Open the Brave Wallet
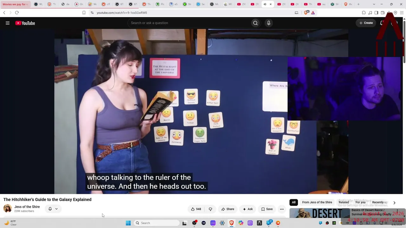The width and height of the screenshot is (406, 228). tap(383, 13)
